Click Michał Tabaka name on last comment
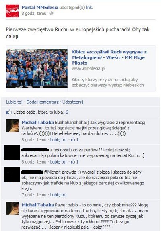This screenshot has width=161, height=231. pos(38,205)
